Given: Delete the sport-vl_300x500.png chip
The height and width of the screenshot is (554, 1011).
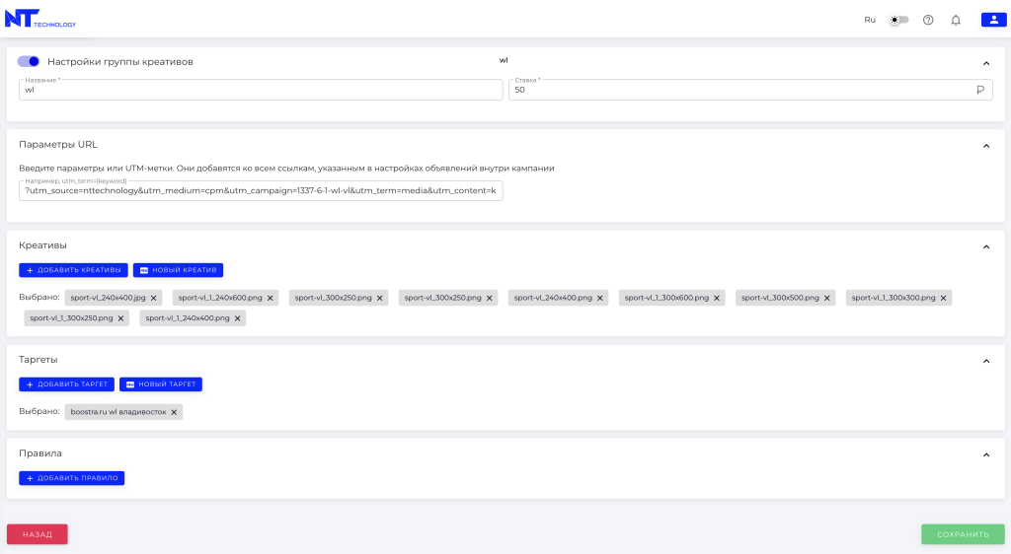Looking at the screenshot, I should (827, 298).
